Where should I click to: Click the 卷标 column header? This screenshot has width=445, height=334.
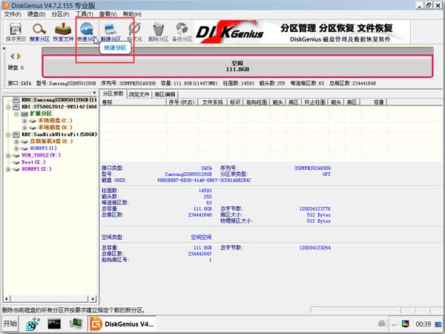[x=133, y=102]
